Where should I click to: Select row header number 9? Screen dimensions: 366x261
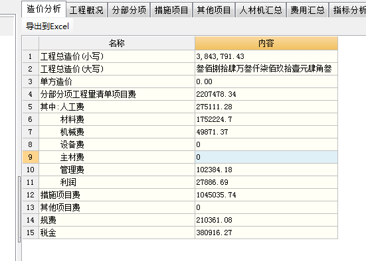click(x=31, y=157)
